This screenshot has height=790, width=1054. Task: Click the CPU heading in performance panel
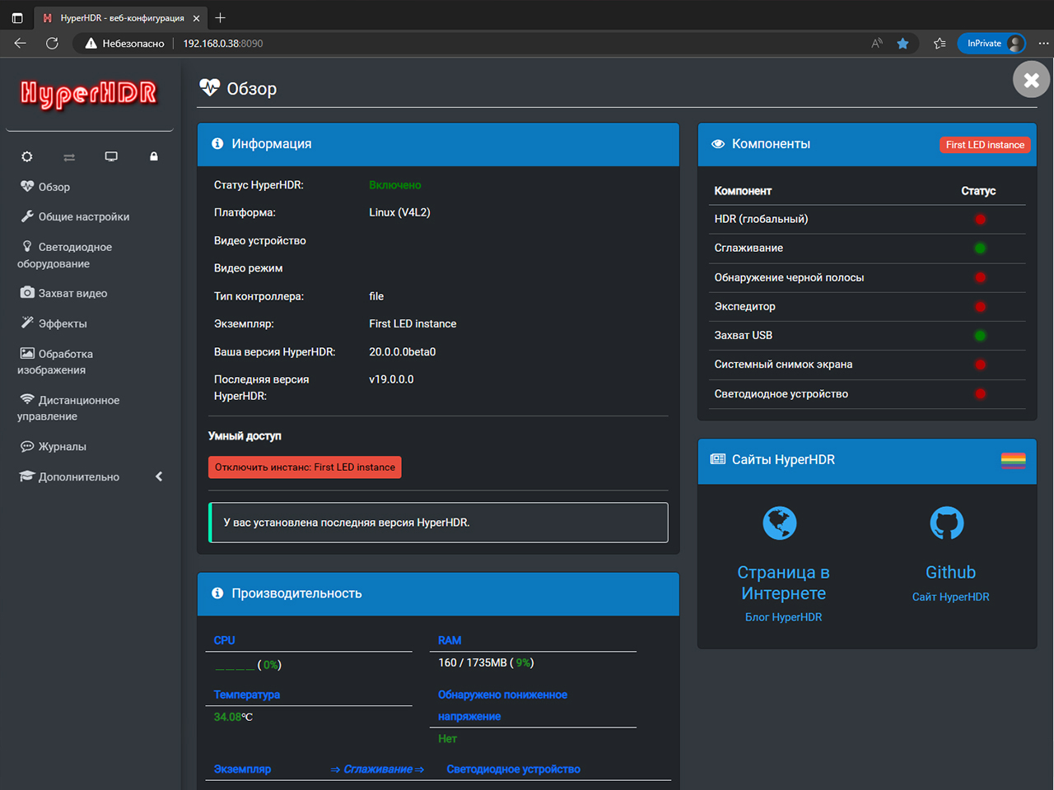pyautogui.click(x=224, y=640)
